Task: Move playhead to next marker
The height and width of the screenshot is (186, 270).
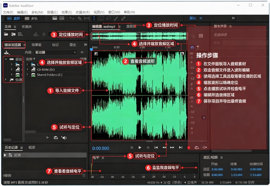Action: 180,148
